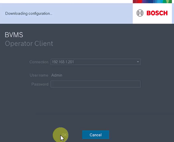The height and width of the screenshot is (142, 174).
Task: Select the 192.168.1.201 connection address text
Action: coord(63,62)
